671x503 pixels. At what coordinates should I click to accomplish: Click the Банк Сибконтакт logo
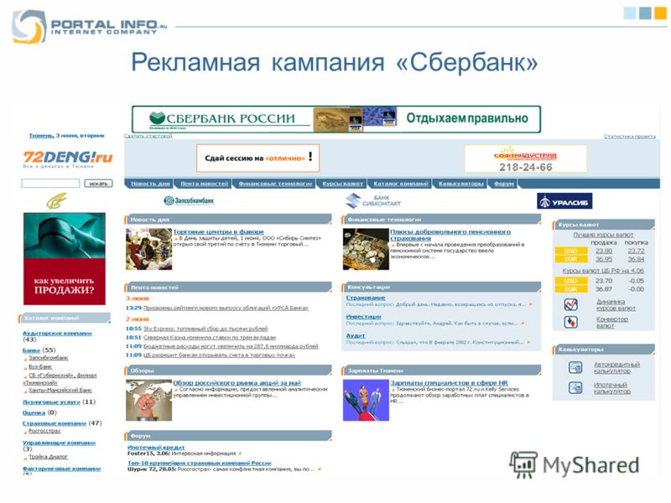click(x=373, y=200)
